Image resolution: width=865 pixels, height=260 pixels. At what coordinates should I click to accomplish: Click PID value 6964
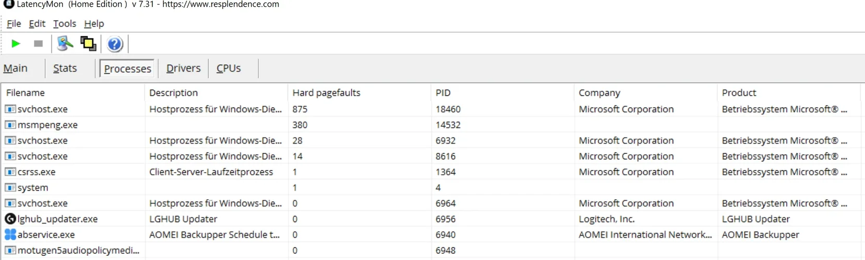[x=446, y=203]
